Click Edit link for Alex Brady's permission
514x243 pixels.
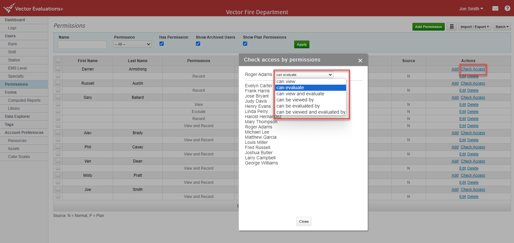(462, 140)
